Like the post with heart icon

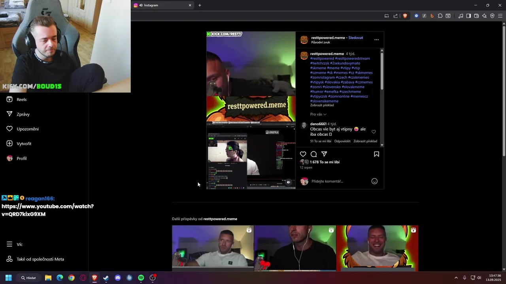point(303,154)
